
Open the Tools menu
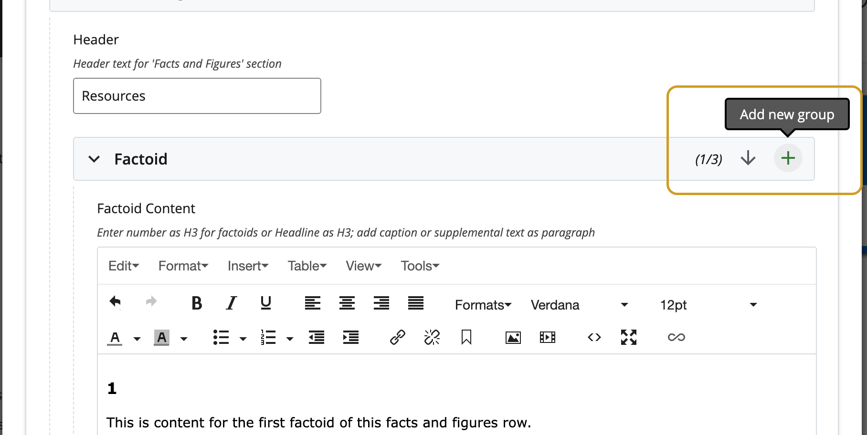(420, 266)
